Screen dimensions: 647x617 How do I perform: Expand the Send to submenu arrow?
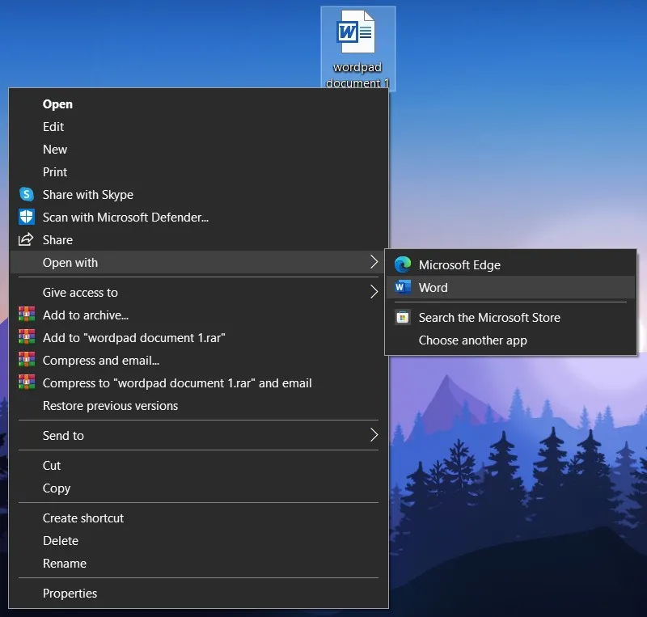pos(374,435)
